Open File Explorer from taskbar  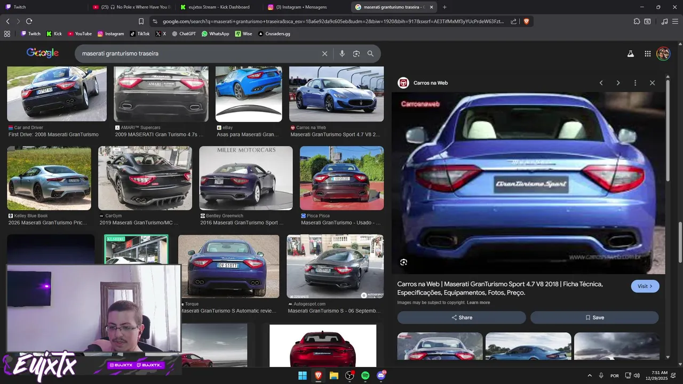[334, 375]
